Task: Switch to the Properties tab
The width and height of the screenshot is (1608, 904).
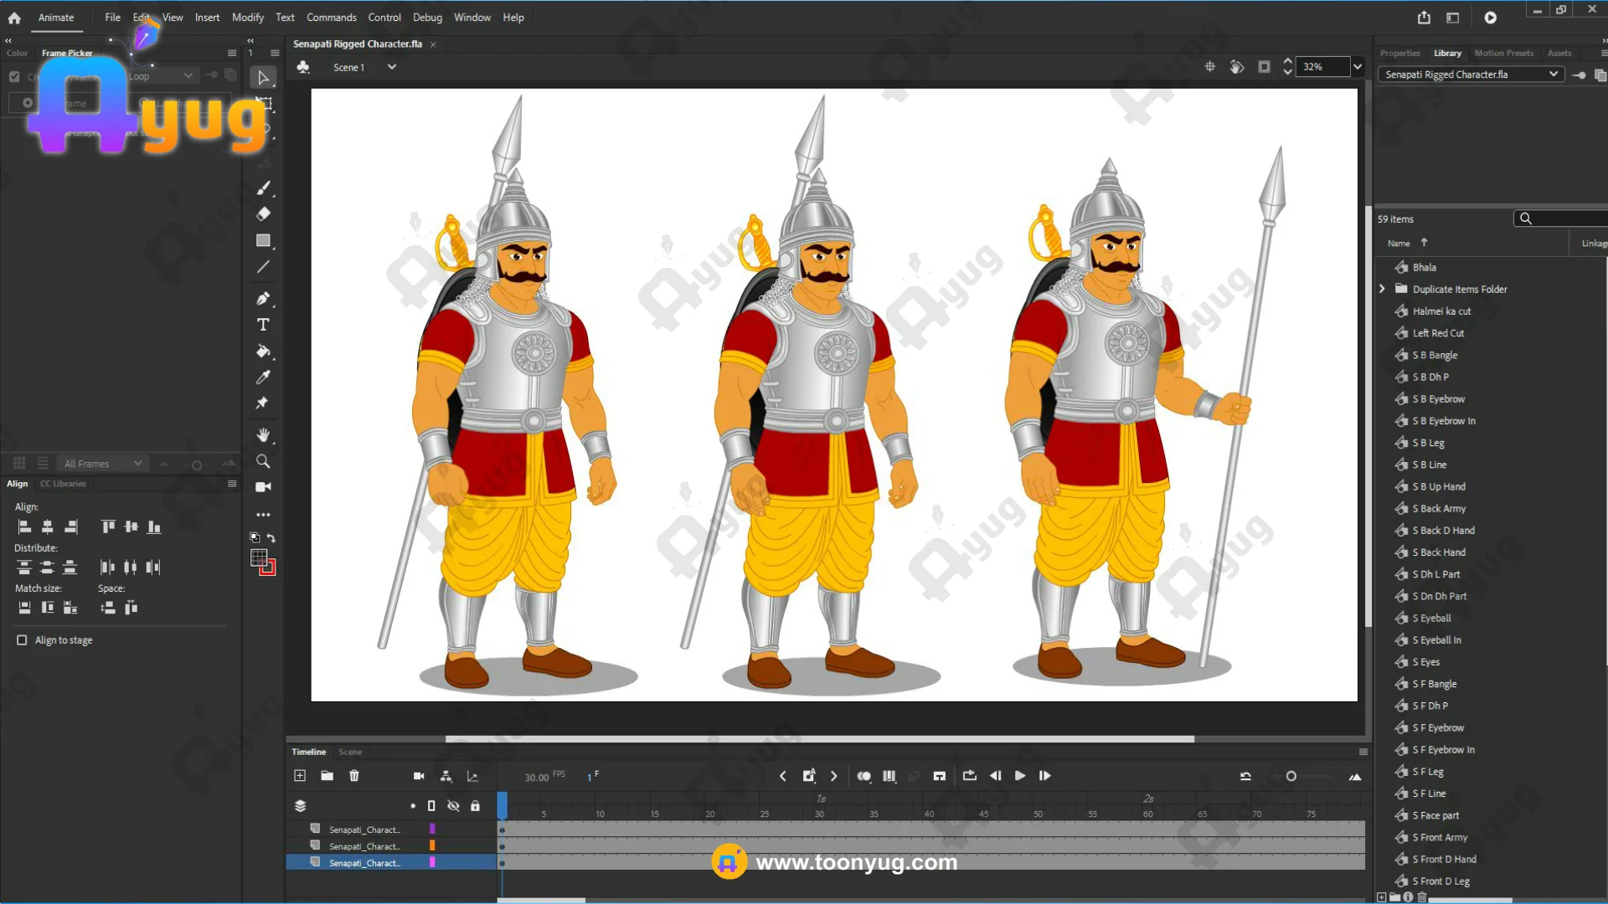Action: pyautogui.click(x=1399, y=53)
